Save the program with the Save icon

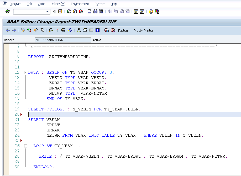point(60,12)
